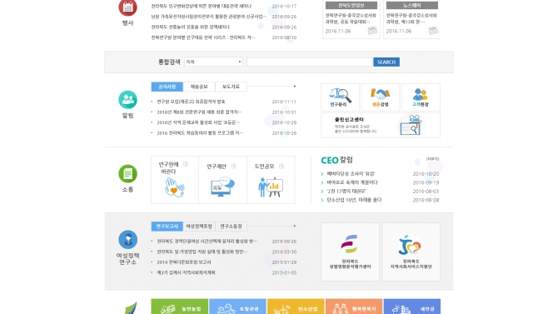This screenshot has width=558, height=314.
Task: Open the green 소통 document icon
Action: (127, 174)
